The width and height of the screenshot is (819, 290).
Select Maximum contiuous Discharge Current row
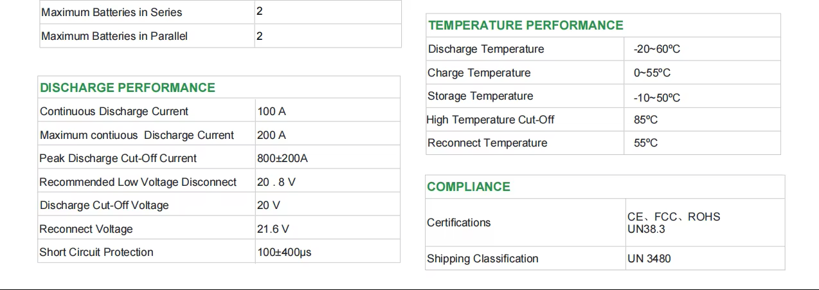click(x=219, y=135)
